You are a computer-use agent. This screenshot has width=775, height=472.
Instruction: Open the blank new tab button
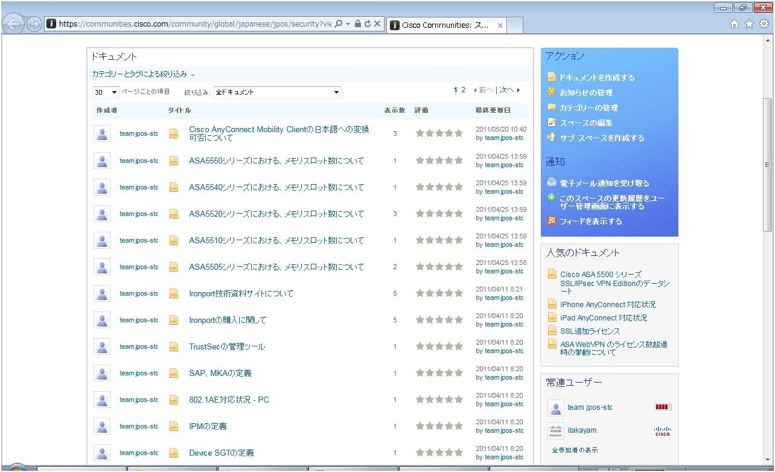point(515,25)
